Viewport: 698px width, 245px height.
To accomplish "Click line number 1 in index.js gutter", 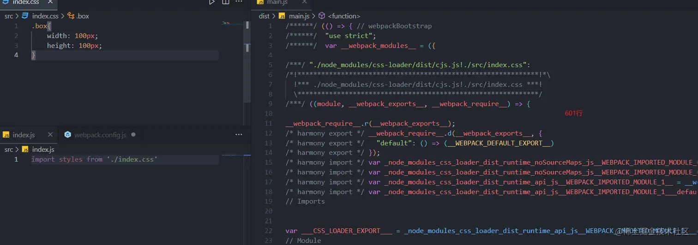I will pos(16,159).
